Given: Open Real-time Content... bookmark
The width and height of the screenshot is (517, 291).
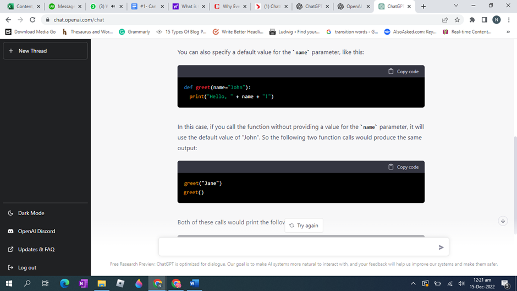Looking at the screenshot, I should (x=467, y=32).
